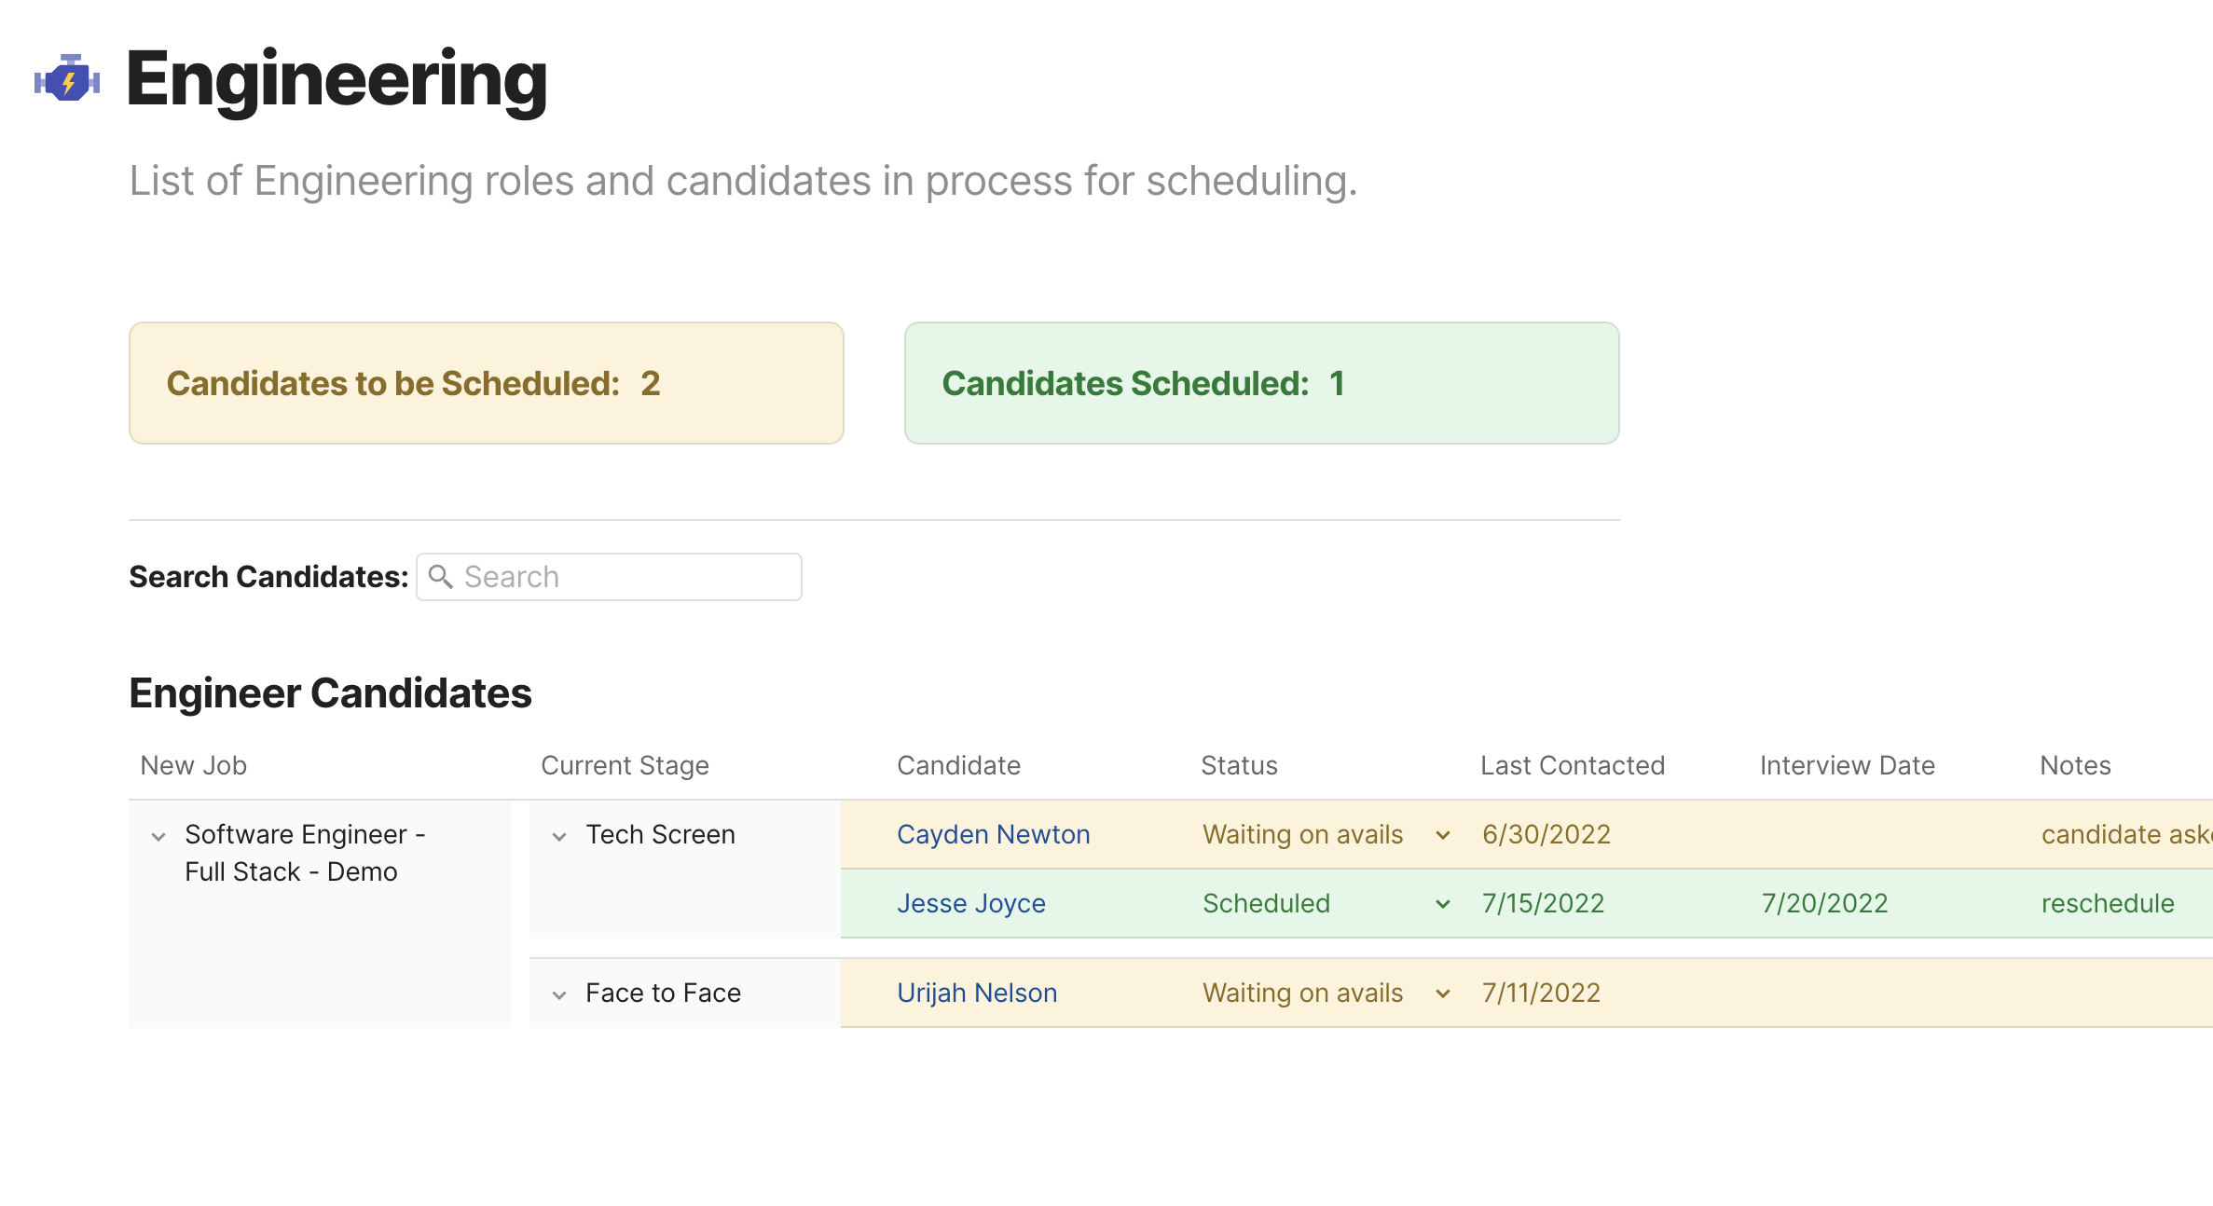Open status dropdown for Cayden Newton
2213x1206 pixels.
tap(1443, 835)
